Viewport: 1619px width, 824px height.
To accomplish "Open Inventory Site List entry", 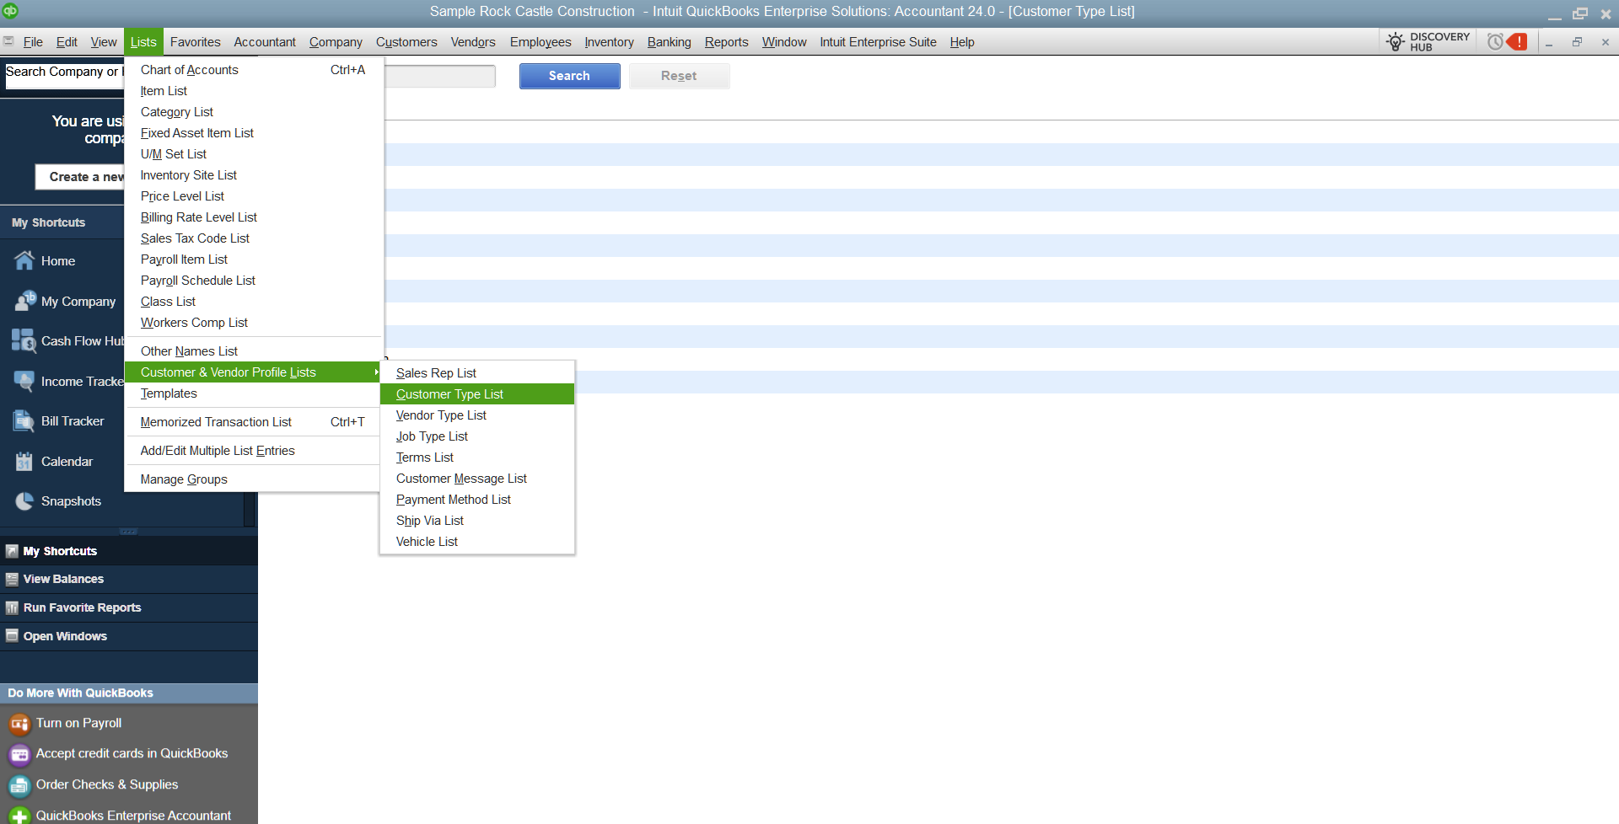I will click(253, 175).
